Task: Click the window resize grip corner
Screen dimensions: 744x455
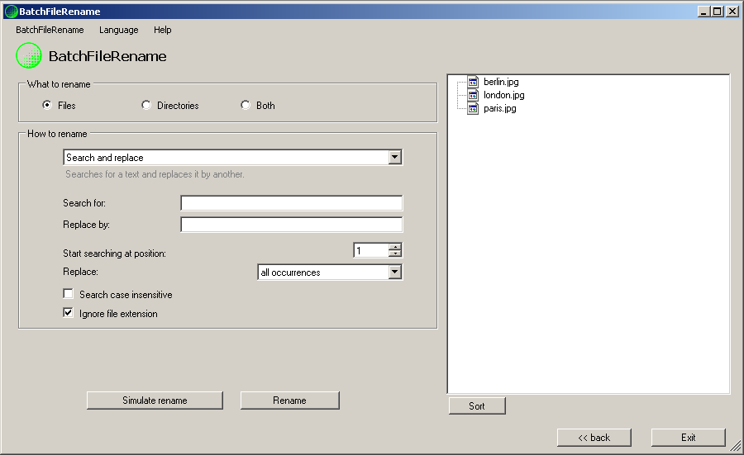Action: [x=736, y=446]
